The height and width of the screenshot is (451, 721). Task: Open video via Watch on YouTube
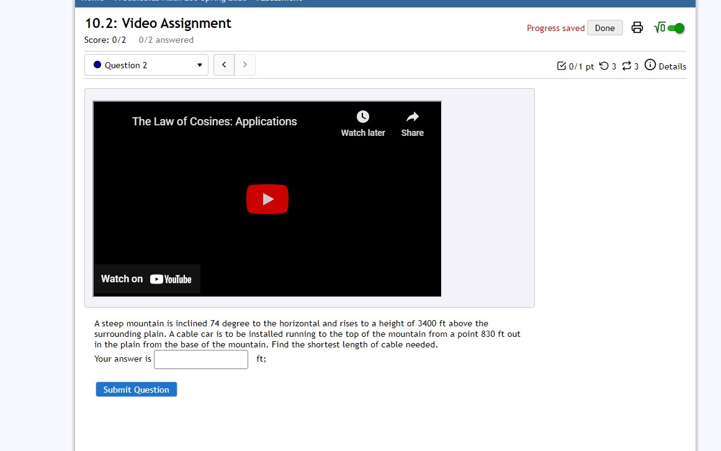(146, 279)
